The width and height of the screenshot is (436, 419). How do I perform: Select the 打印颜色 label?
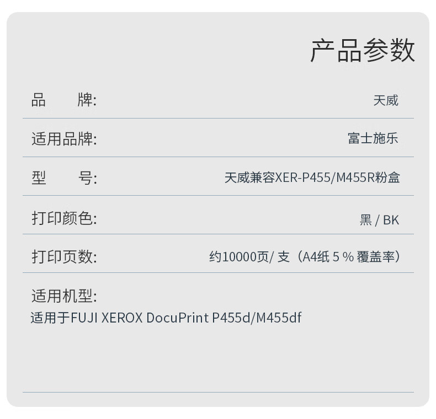pyautogui.click(x=64, y=218)
